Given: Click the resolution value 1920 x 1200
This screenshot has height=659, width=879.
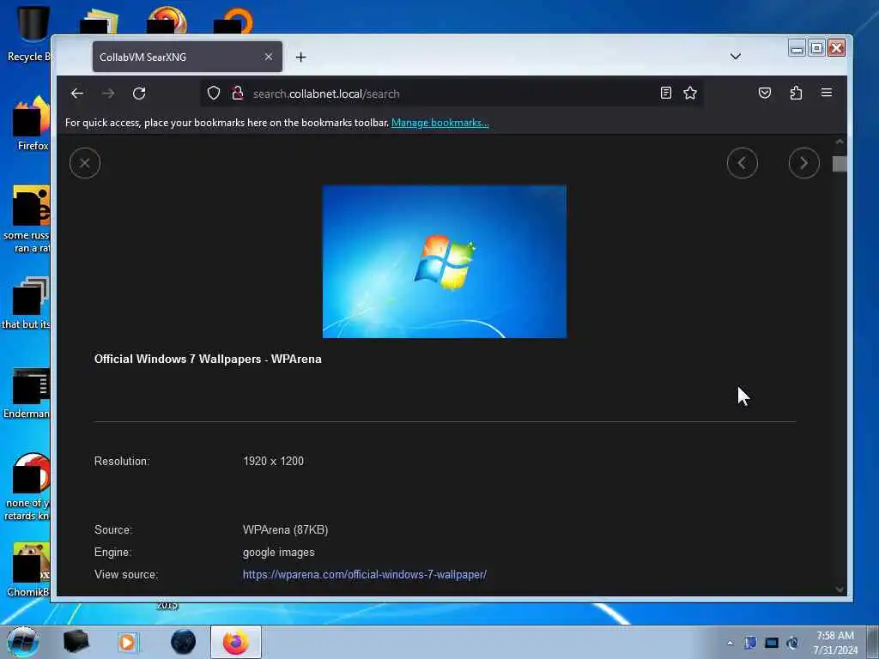Looking at the screenshot, I should click(274, 461).
